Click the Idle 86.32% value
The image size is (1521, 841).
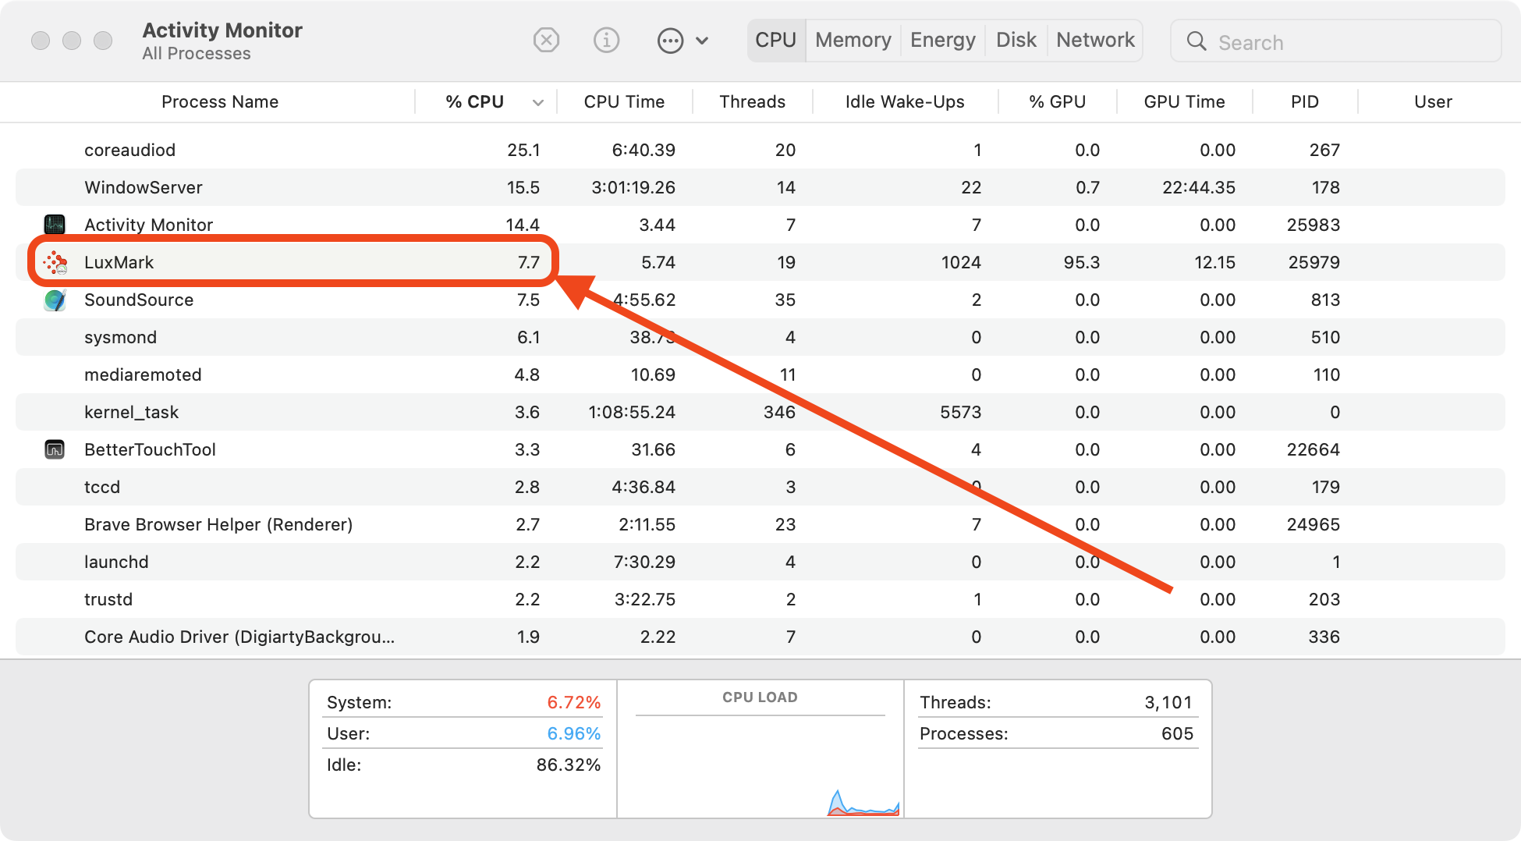[568, 765]
